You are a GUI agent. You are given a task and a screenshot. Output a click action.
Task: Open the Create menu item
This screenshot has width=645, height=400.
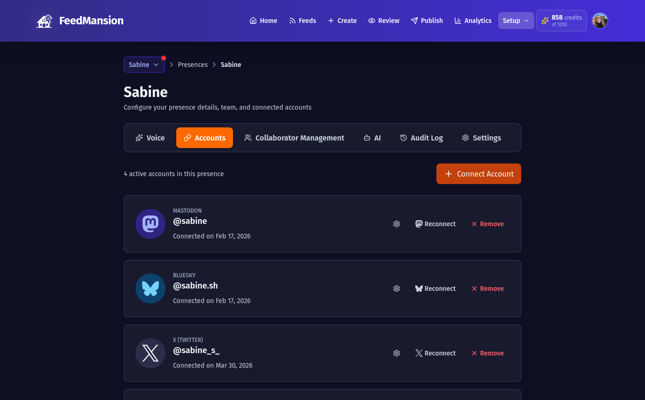point(342,21)
